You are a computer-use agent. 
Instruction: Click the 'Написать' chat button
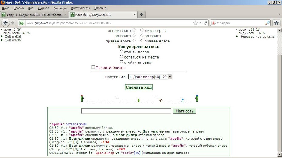185,111
